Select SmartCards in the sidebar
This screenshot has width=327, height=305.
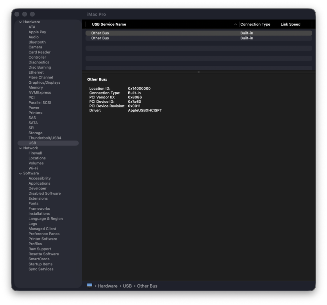click(39, 259)
